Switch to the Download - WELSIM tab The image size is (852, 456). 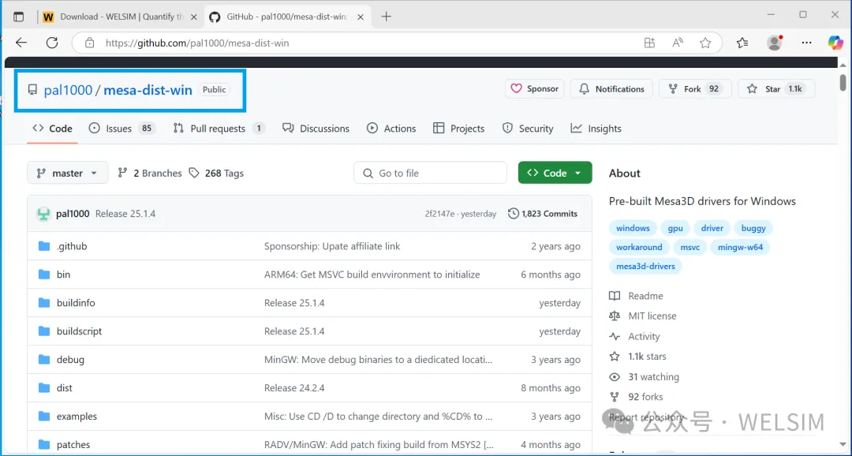(x=121, y=17)
